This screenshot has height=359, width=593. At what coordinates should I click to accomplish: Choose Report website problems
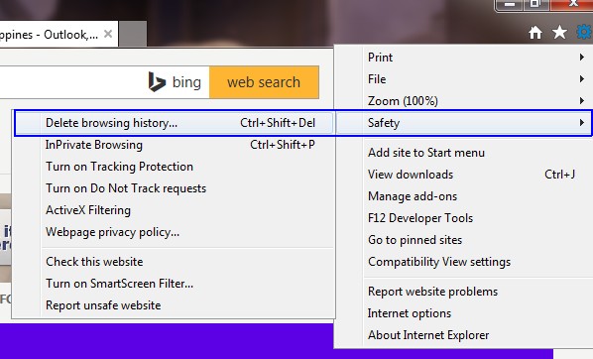click(x=464, y=292)
